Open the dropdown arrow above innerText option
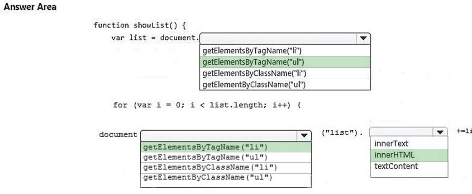 point(439,132)
